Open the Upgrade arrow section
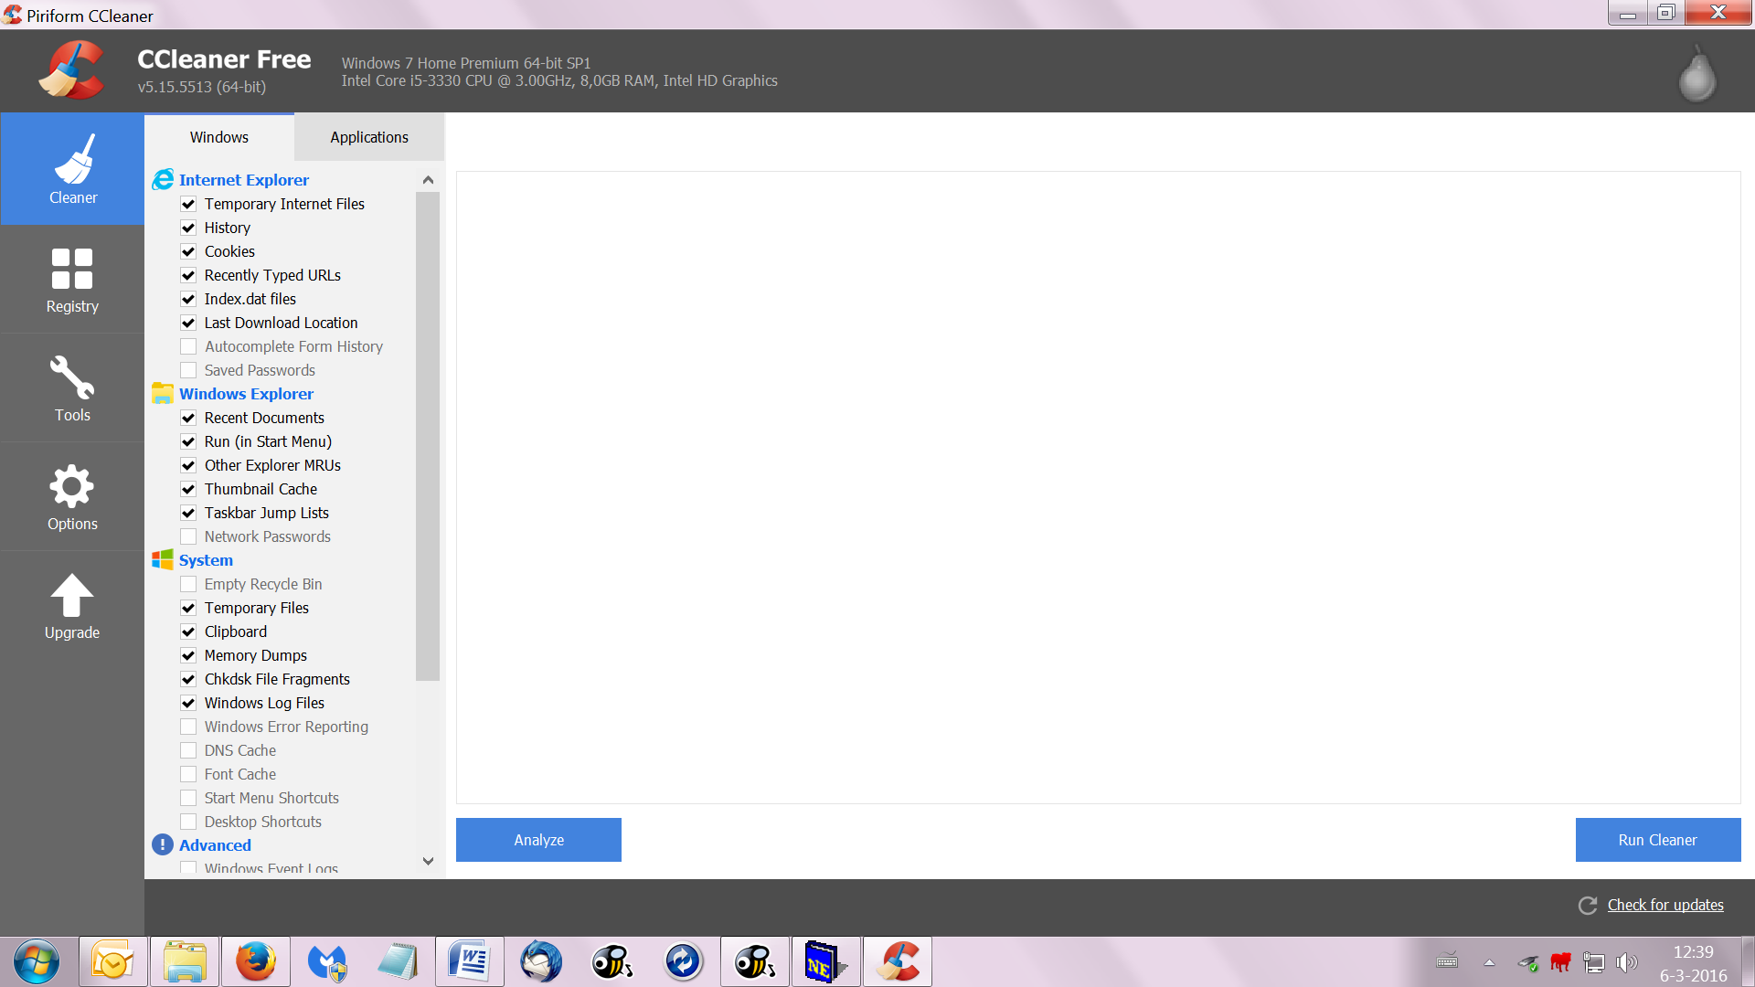1755x987 pixels. (72, 606)
